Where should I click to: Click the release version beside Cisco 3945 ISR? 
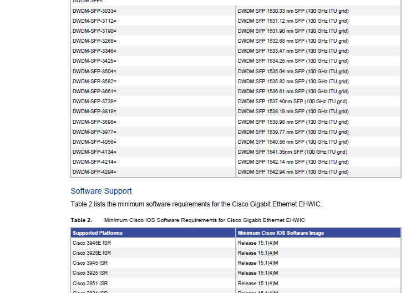point(258,263)
